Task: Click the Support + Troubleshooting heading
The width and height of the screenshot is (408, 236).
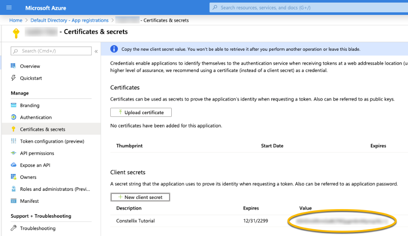Action: (x=41, y=216)
